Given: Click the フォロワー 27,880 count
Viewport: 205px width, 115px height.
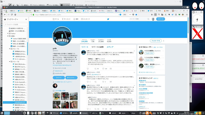Looking at the screenshot, I should click(101, 41).
